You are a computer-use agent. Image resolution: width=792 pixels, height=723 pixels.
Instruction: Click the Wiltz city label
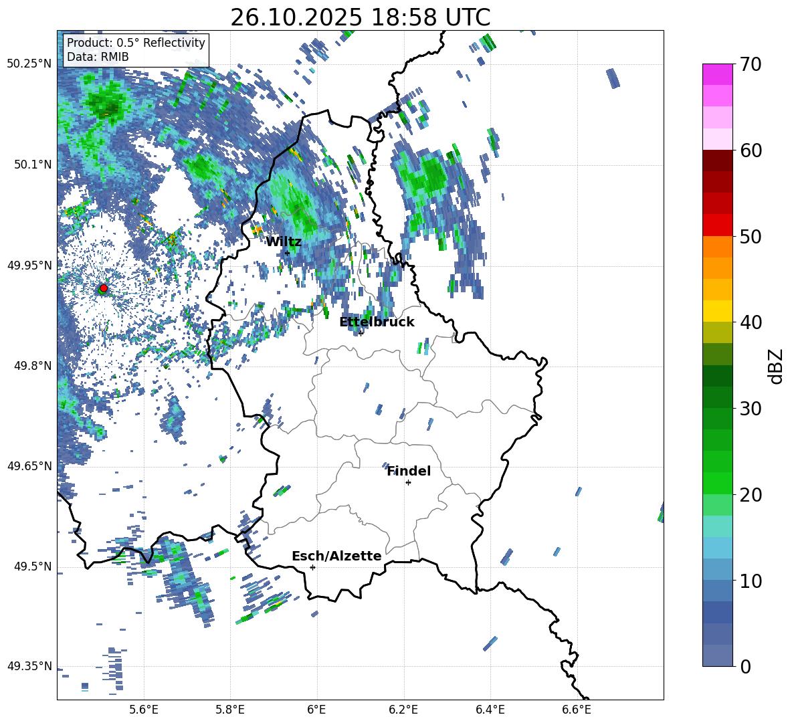(284, 242)
